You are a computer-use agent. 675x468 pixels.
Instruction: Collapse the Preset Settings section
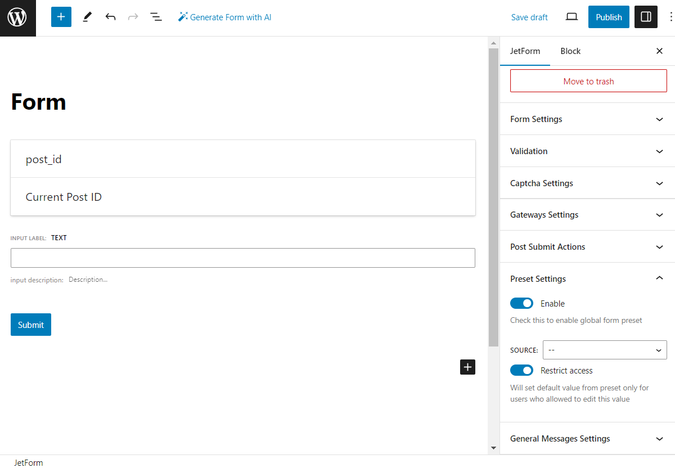click(587, 279)
